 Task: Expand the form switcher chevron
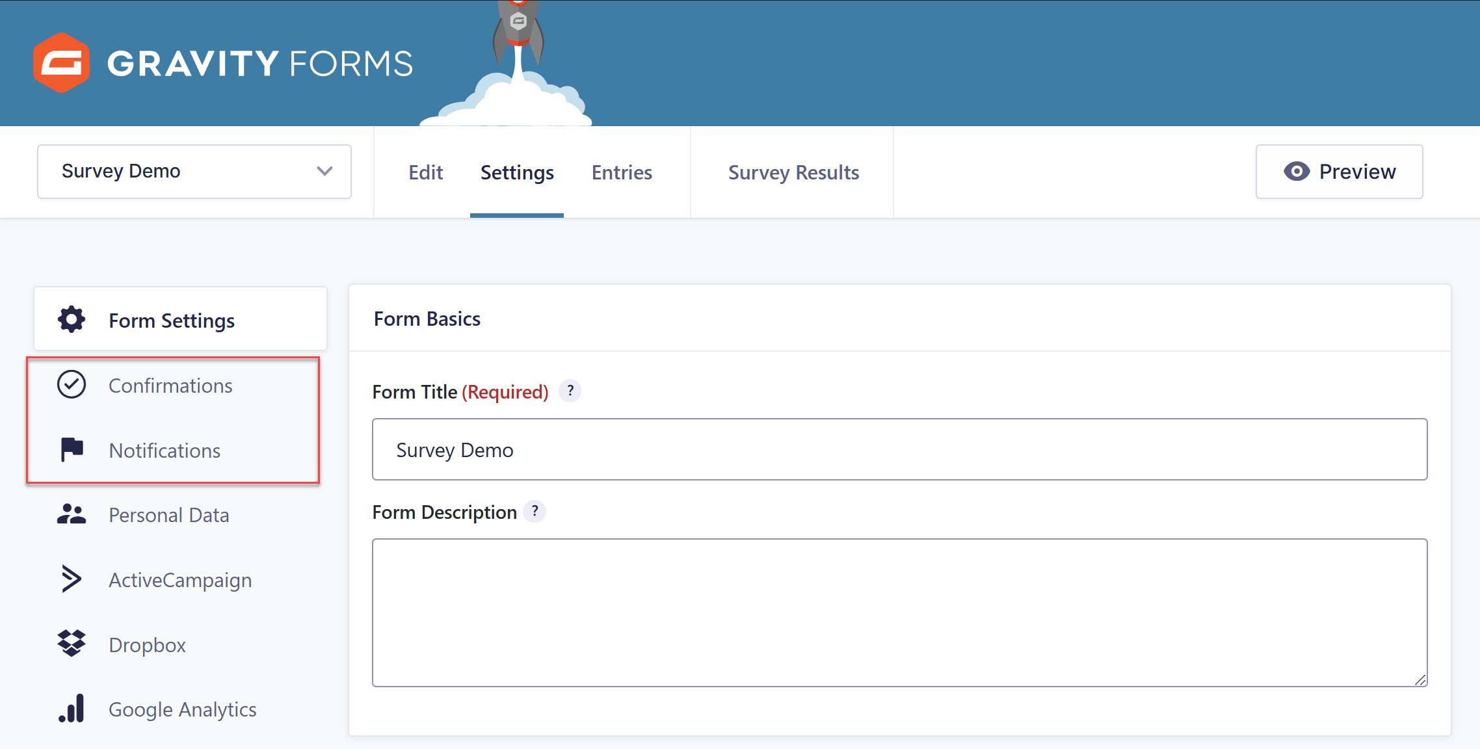click(323, 171)
